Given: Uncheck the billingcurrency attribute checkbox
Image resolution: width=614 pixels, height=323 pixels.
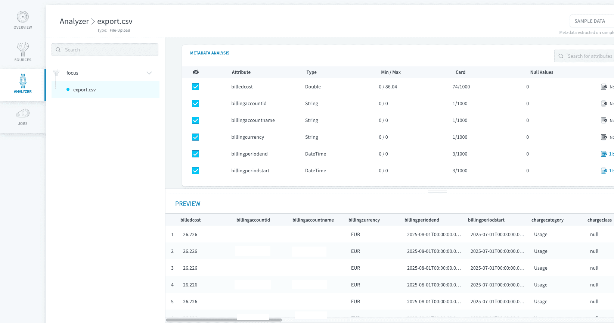Looking at the screenshot, I should pyautogui.click(x=195, y=137).
